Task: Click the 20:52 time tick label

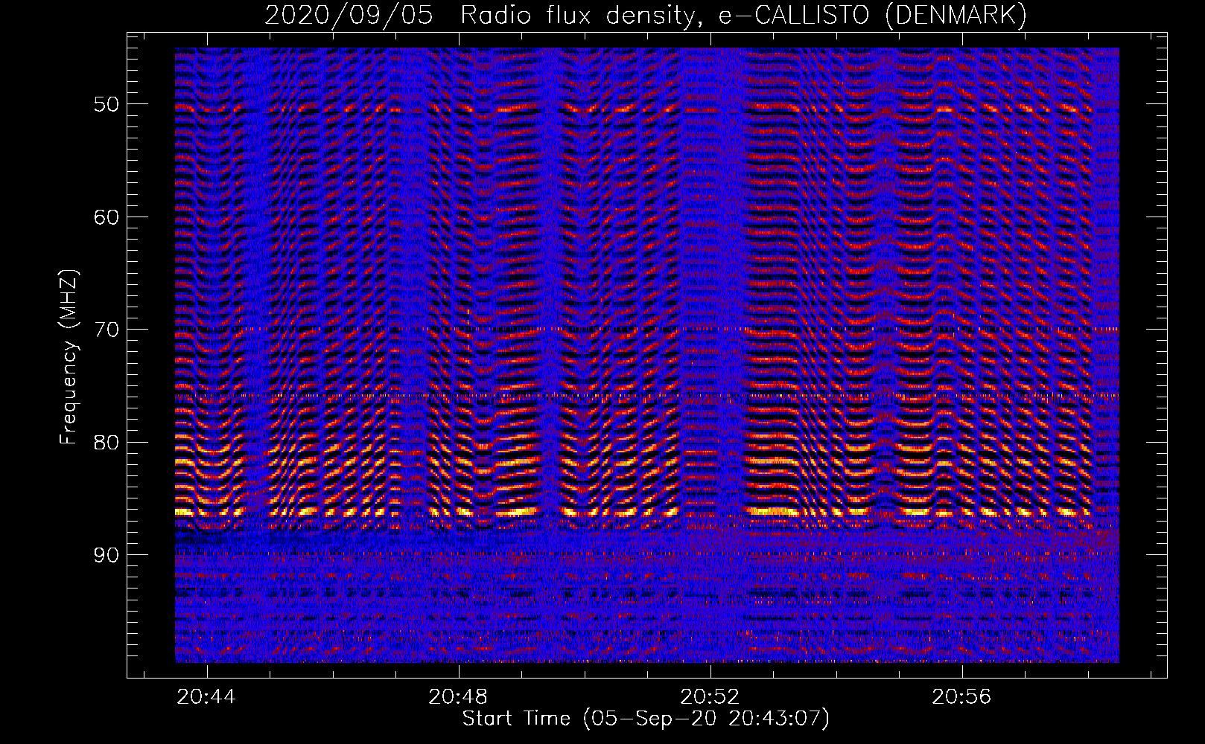Action: click(710, 696)
